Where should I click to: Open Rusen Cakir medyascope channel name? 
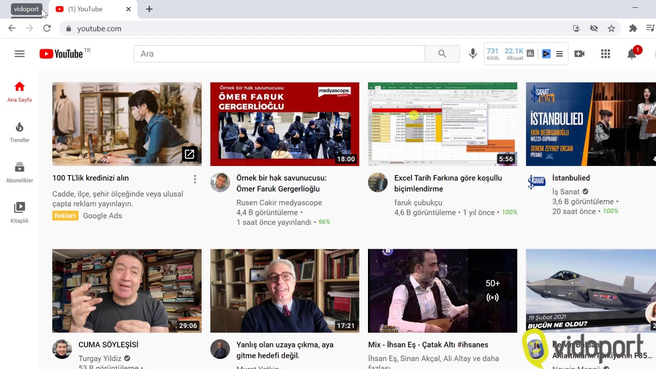279,202
